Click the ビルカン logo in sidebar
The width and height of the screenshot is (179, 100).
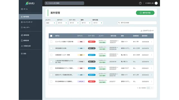pyautogui.click(x=30, y=3)
